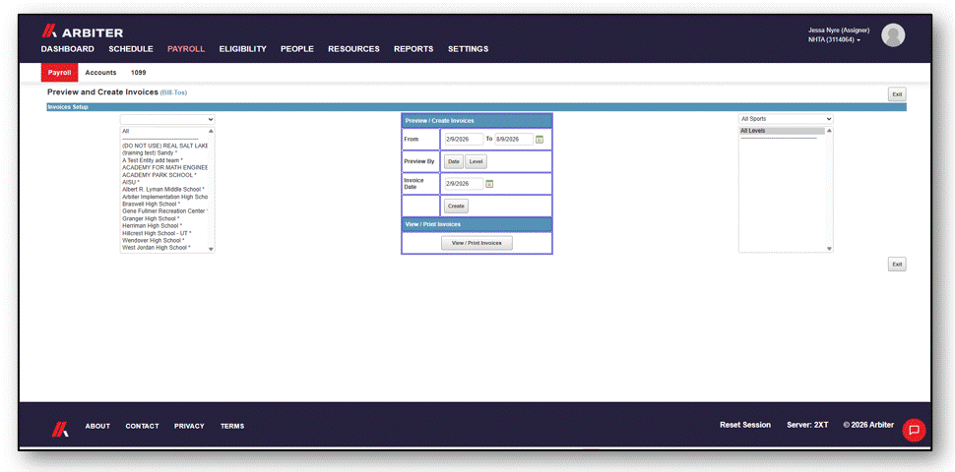This screenshot has height=472, width=955.
Task: Click the View / Print Invoices button
Action: point(477,243)
